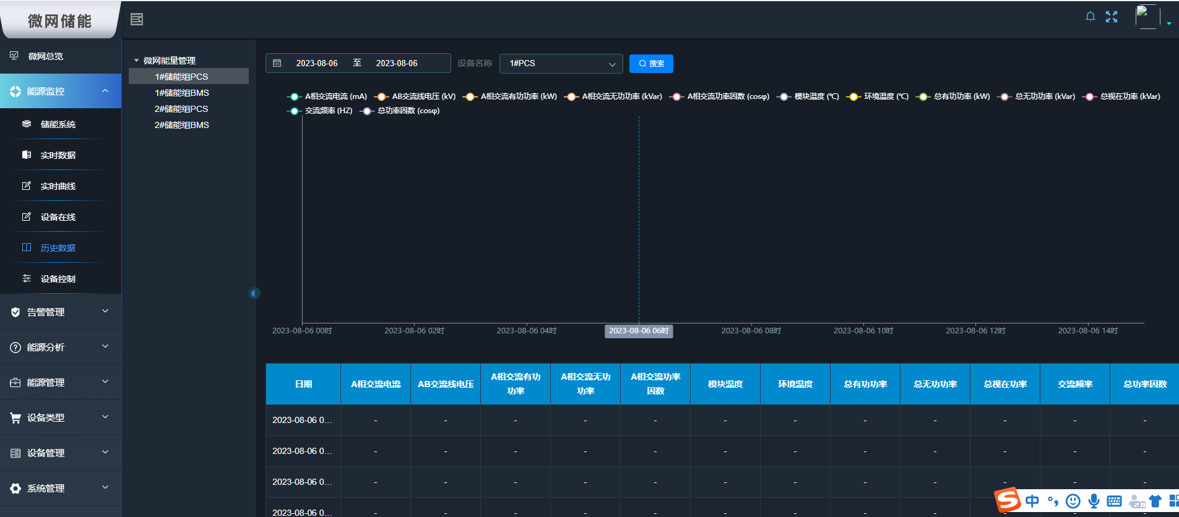Open 设备控制 submenu item
The height and width of the screenshot is (517, 1179).
pos(61,279)
